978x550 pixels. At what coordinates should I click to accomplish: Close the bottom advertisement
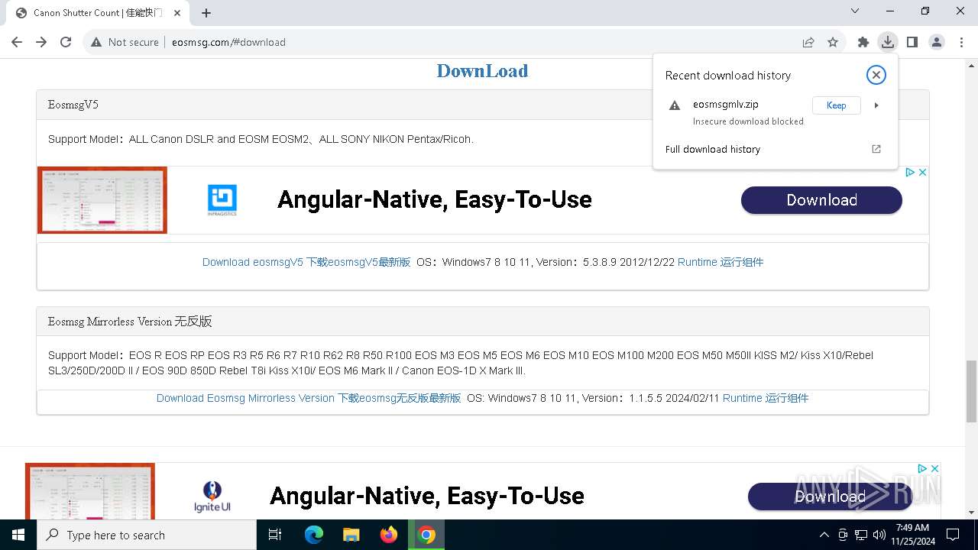click(934, 468)
